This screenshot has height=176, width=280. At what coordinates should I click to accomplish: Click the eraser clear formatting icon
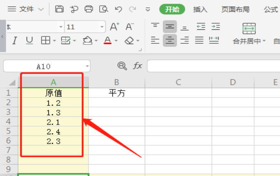129,40
